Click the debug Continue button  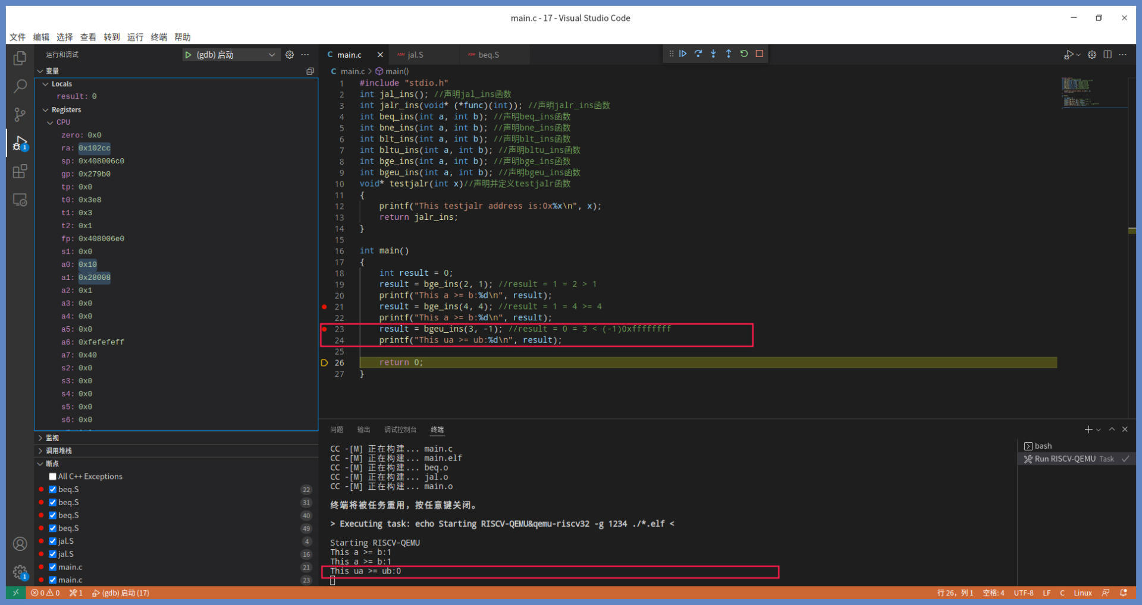[x=683, y=53]
